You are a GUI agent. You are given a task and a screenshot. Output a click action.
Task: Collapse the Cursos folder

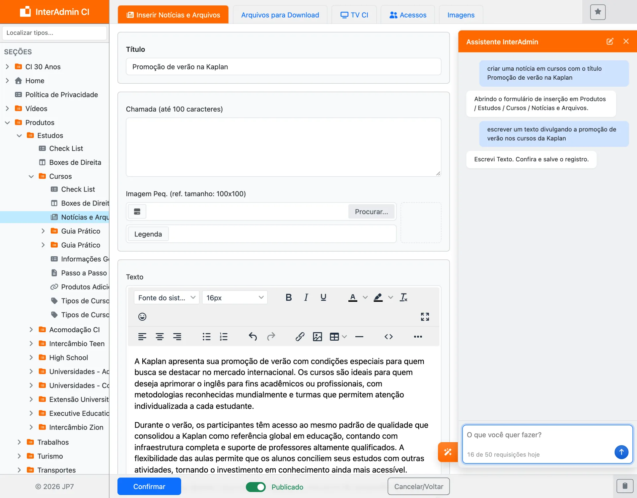click(x=31, y=176)
